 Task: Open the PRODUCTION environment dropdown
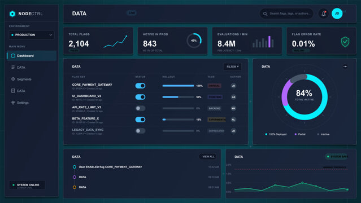click(x=32, y=35)
